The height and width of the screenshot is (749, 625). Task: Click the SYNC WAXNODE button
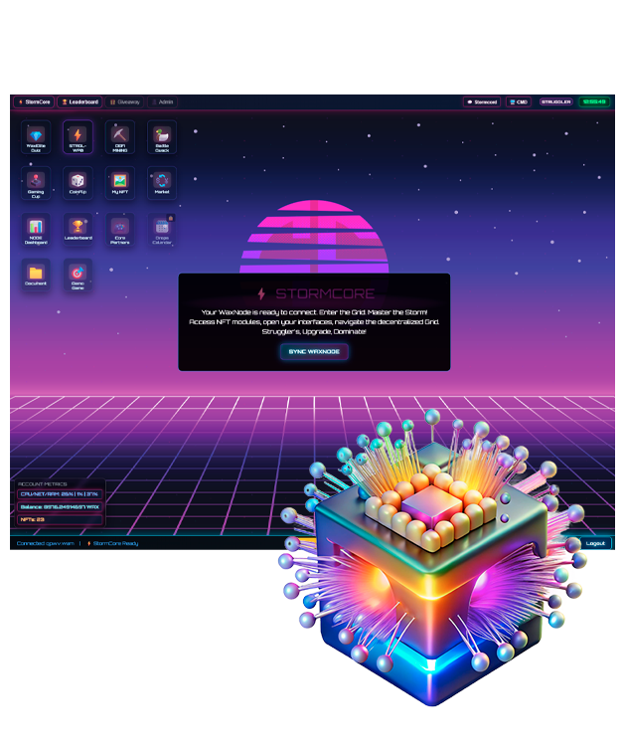(x=314, y=351)
